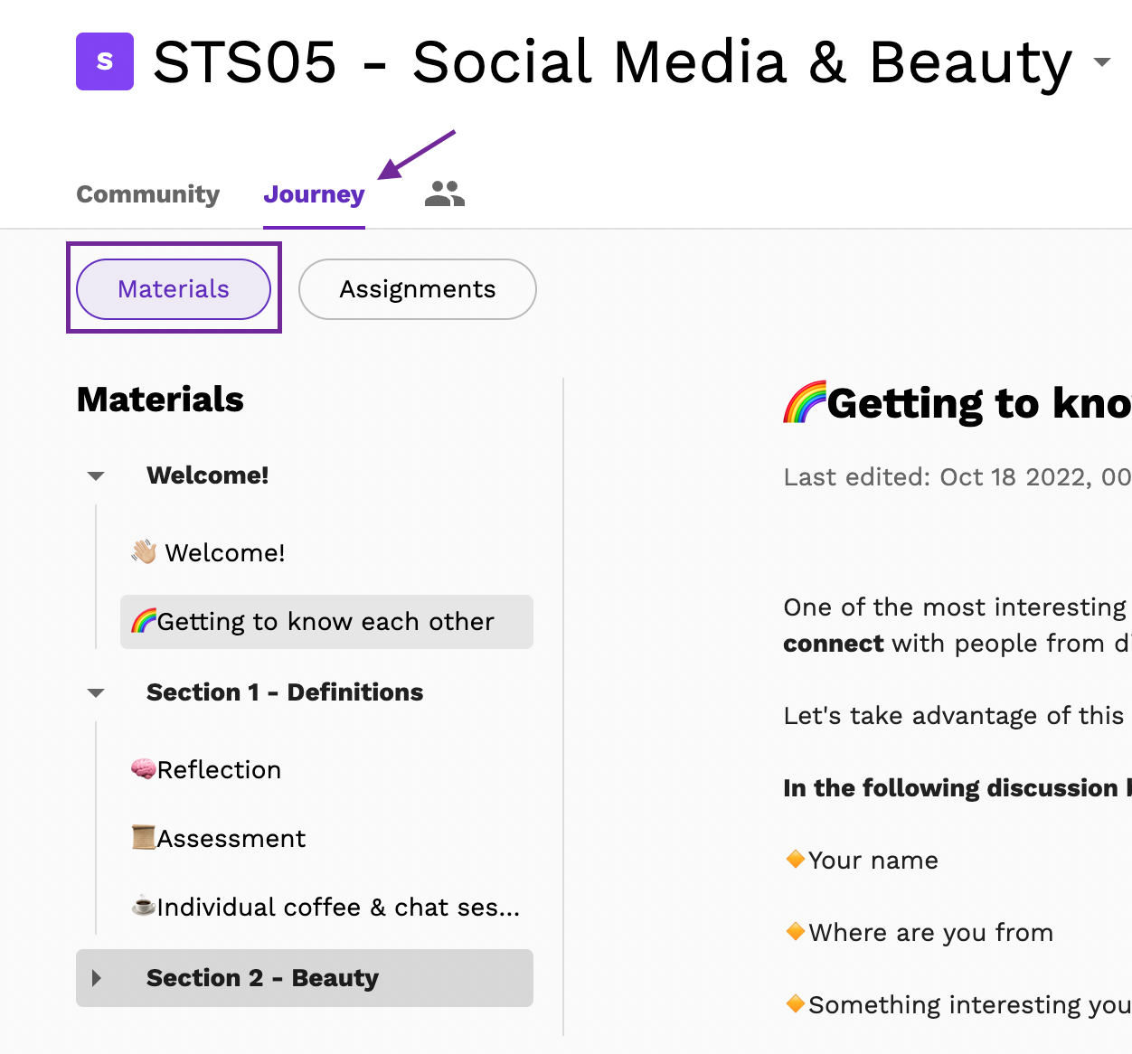Click the Section 1 - Definitions heading
This screenshot has width=1132, height=1054.
[x=285, y=692]
